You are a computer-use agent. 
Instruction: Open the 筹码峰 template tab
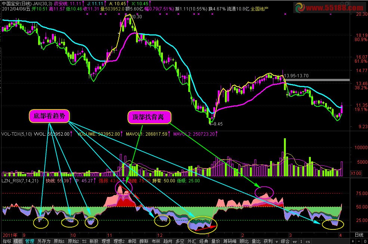click(x=230, y=241)
